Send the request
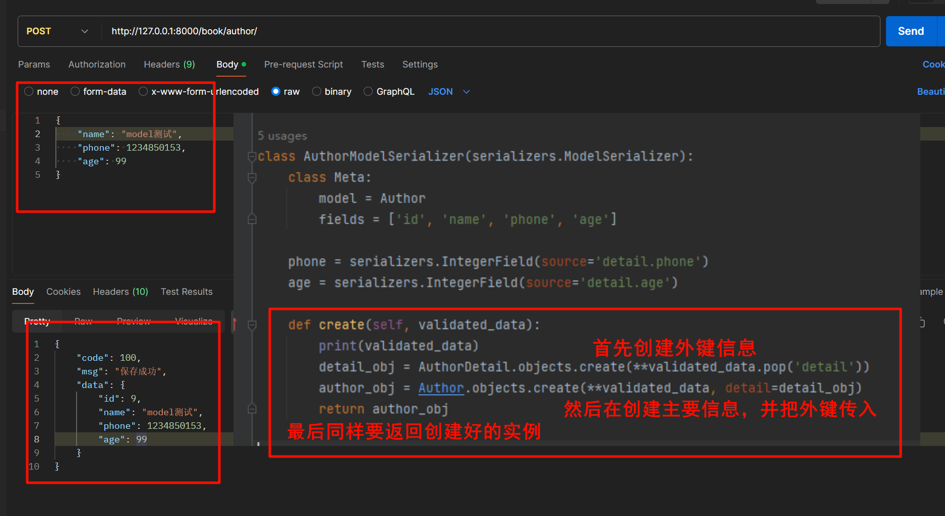Image resolution: width=945 pixels, height=516 pixels. coord(911,31)
